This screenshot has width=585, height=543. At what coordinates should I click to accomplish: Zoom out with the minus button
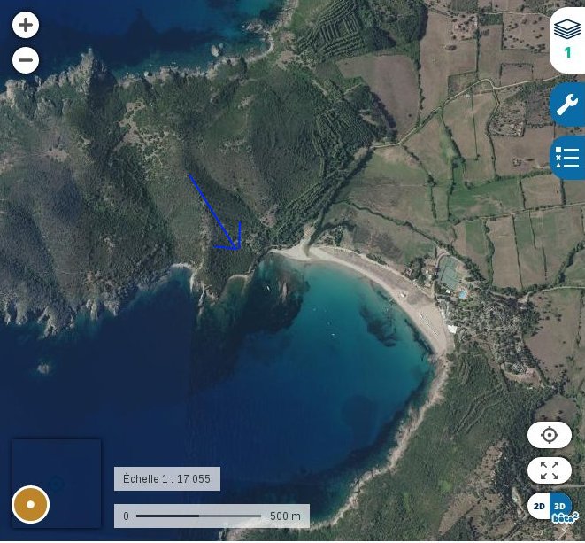tap(26, 60)
